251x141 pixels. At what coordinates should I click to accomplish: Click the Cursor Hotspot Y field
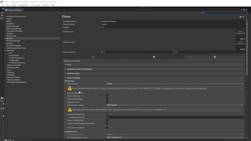coord(210,52)
